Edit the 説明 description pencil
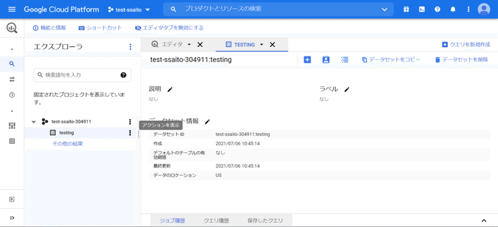The width and height of the screenshot is (498, 227). click(170, 89)
